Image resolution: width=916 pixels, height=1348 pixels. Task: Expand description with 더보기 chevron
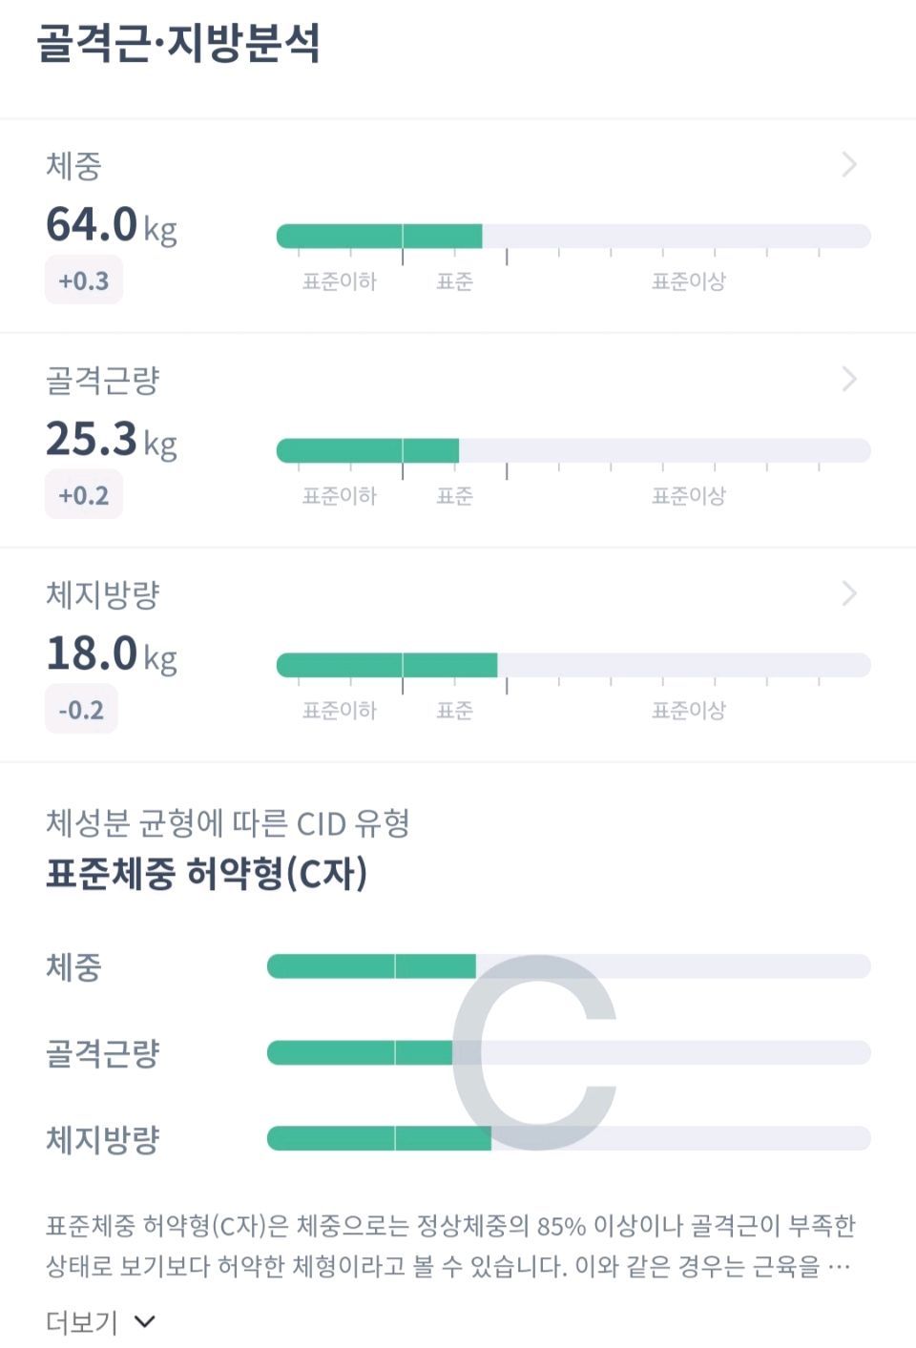[x=145, y=1321]
